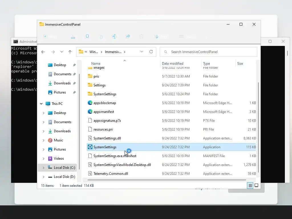
Task: Click the file list vertical scrollbar
Action: point(258,127)
